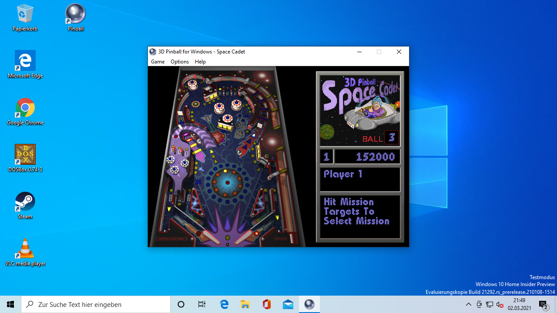Select the DOSBox 0.74-3 desktop shortcut

25,158
